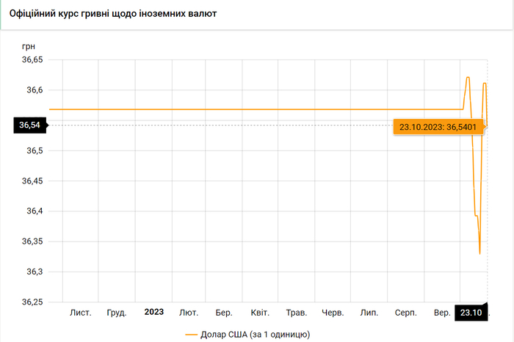Click the Лист. month label
The width and height of the screenshot is (514, 342).
[x=81, y=313]
